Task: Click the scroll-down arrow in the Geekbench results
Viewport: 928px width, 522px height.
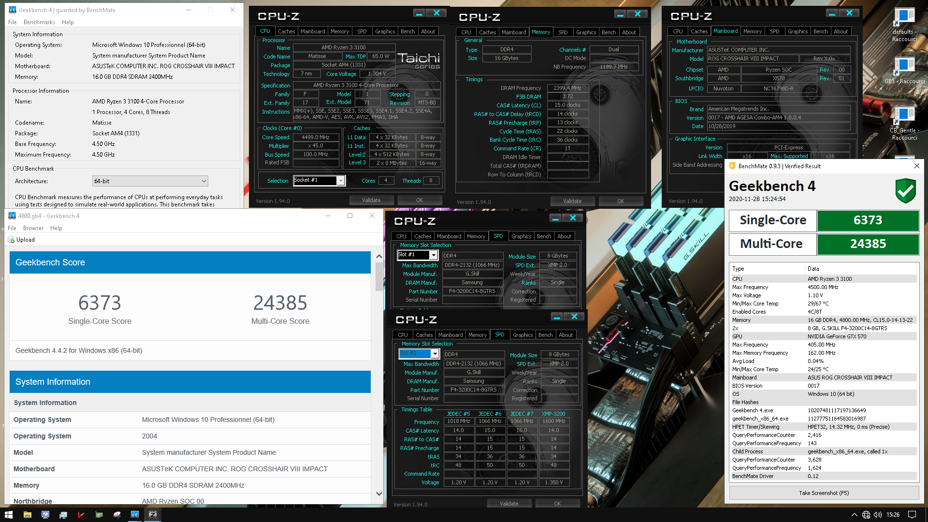Action: click(379, 494)
